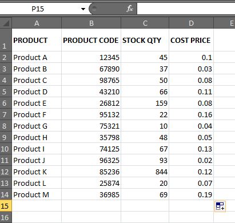Click product code 36985
This screenshot has height=223, width=235.
pos(91,194)
